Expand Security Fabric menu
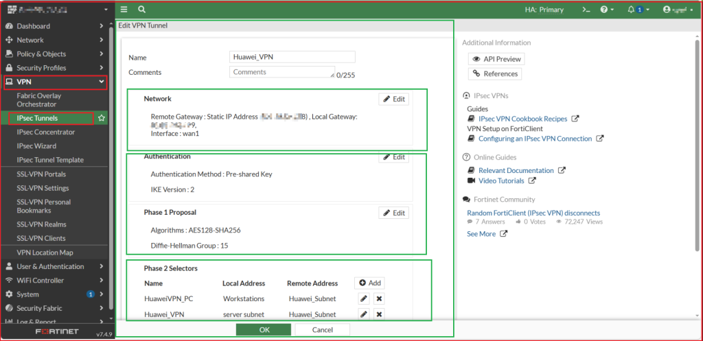 click(x=54, y=308)
